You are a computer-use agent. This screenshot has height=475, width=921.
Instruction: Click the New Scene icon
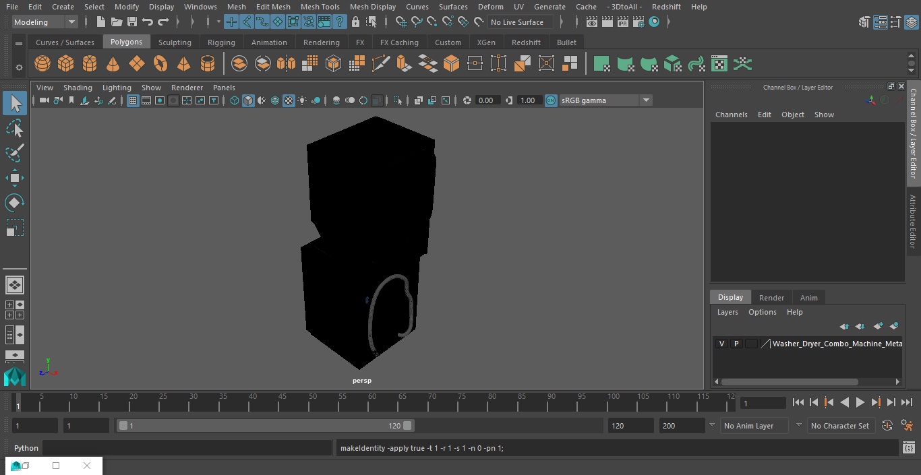pos(100,22)
